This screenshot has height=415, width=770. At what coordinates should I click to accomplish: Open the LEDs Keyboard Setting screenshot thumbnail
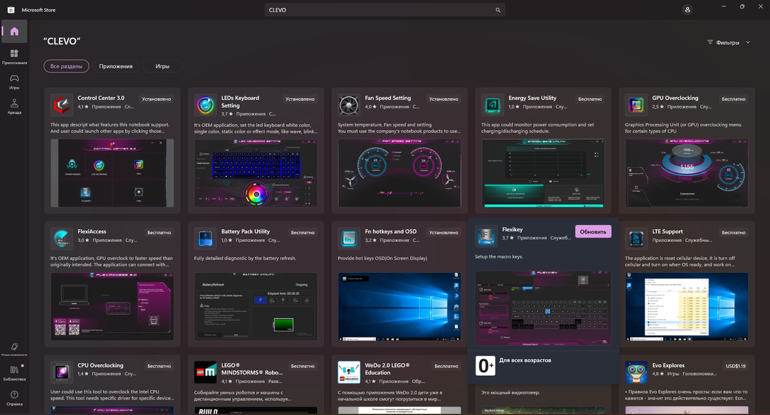[256, 173]
